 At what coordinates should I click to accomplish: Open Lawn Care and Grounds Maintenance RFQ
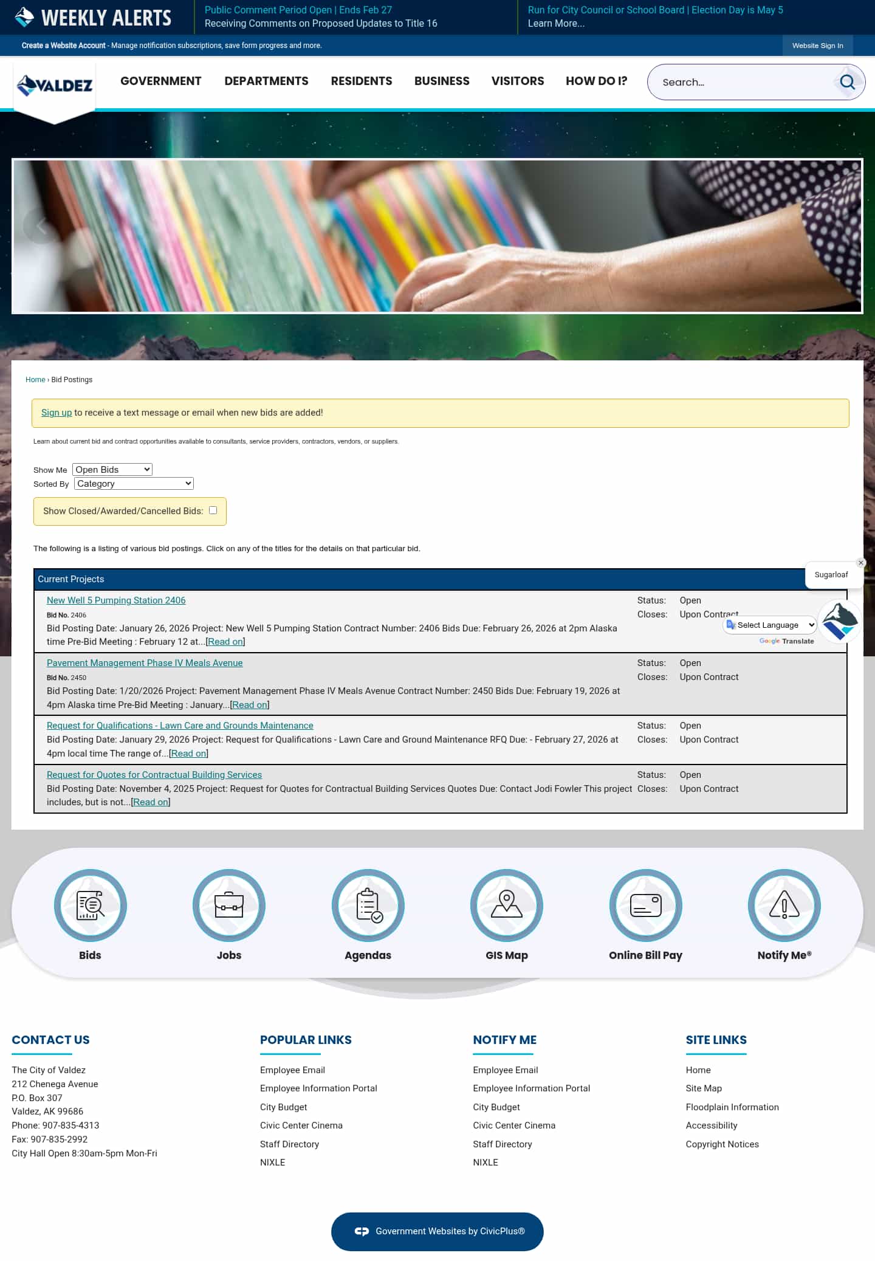(x=180, y=726)
